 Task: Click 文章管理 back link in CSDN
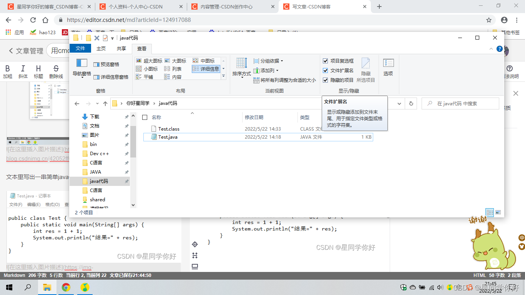(x=26, y=51)
